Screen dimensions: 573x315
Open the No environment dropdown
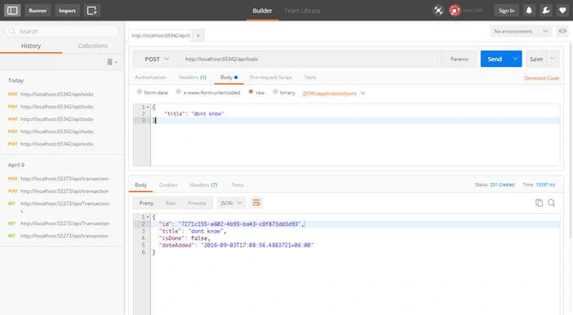521,32
